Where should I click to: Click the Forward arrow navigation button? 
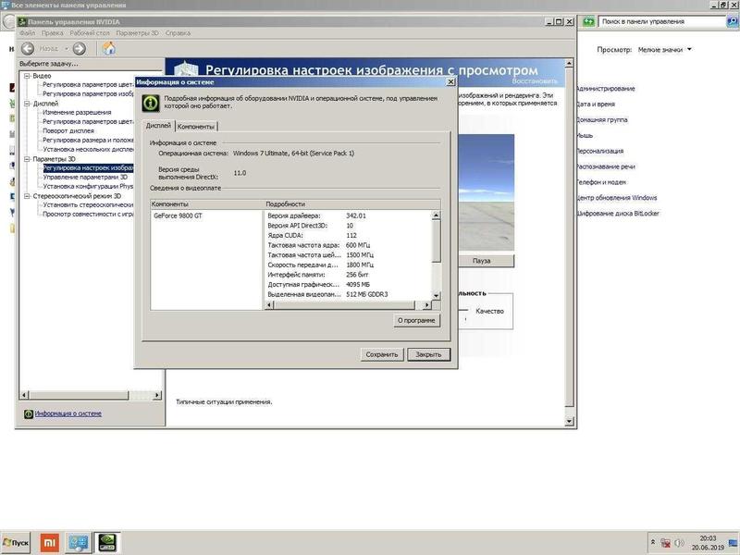tap(80, 48)
